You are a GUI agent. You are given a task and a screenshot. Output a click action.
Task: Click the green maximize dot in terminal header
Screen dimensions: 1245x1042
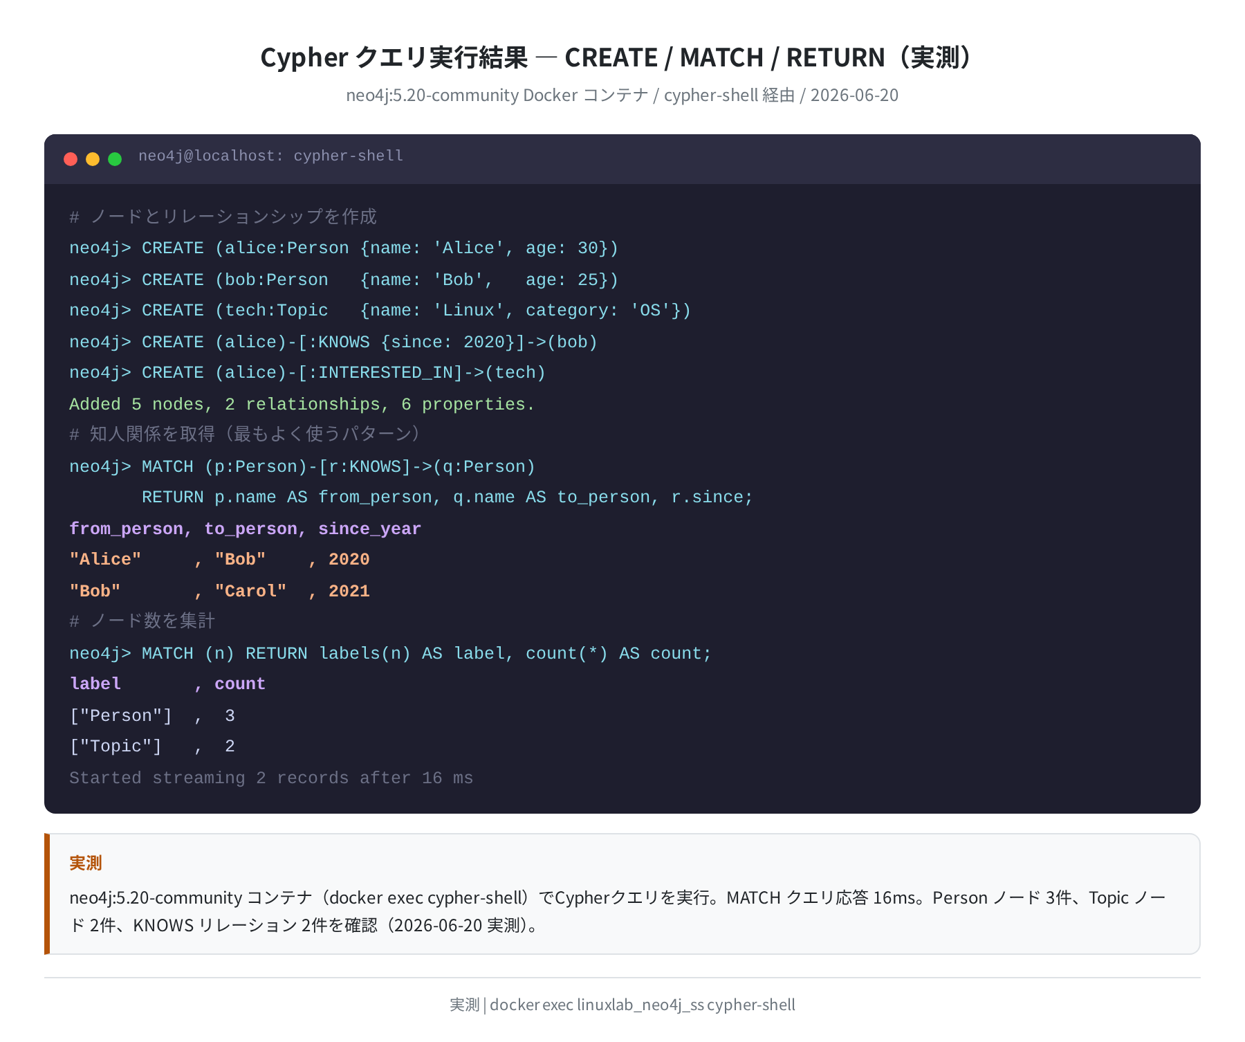point(115,159)
